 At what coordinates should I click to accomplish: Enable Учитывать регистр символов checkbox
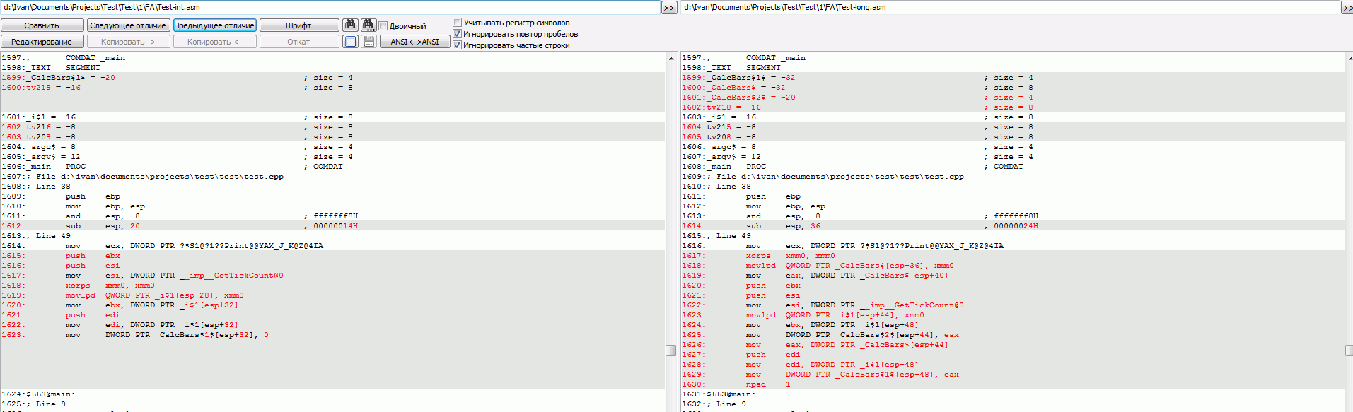click(x=457, y=23)
